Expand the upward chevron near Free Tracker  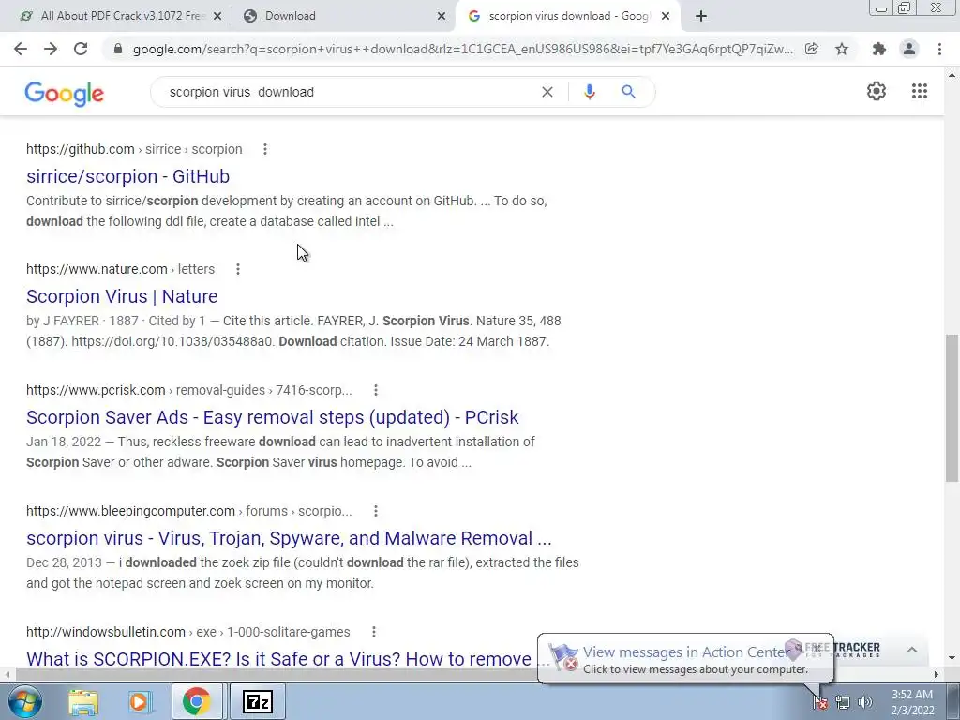911,650
